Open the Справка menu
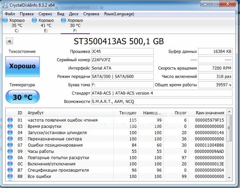This screenshot has width=240, height=188. click(x=91, y=14)
